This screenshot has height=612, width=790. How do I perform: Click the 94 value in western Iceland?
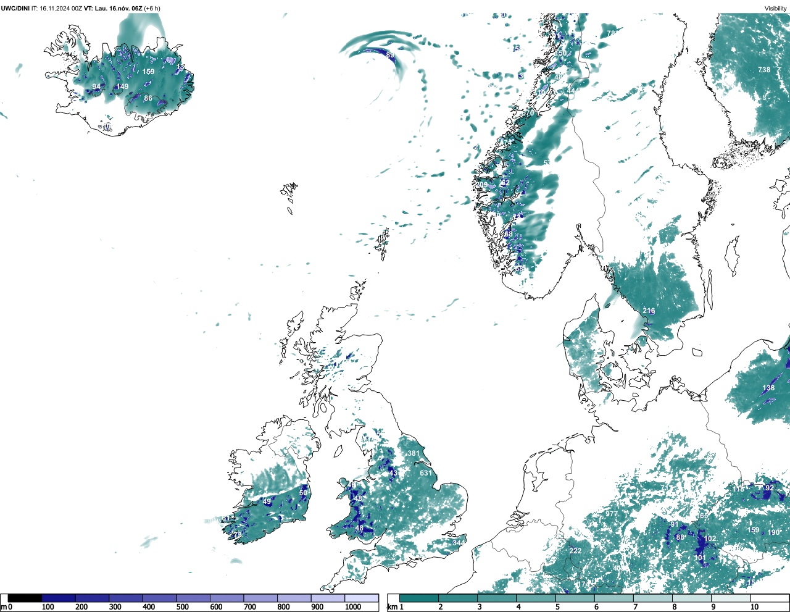click(96, 86)
